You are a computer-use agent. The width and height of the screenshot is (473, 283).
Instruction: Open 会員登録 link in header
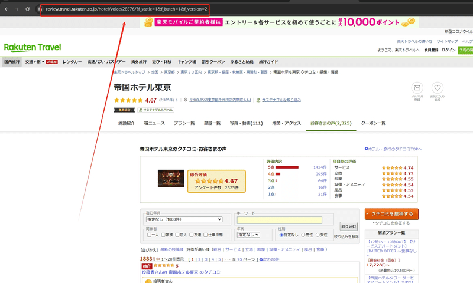point(431,50)
